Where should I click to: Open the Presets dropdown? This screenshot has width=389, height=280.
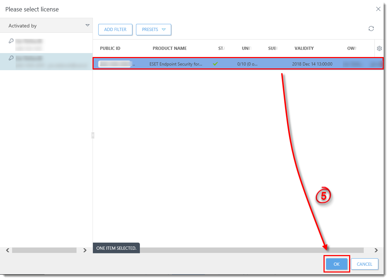[x=153, y=30]
